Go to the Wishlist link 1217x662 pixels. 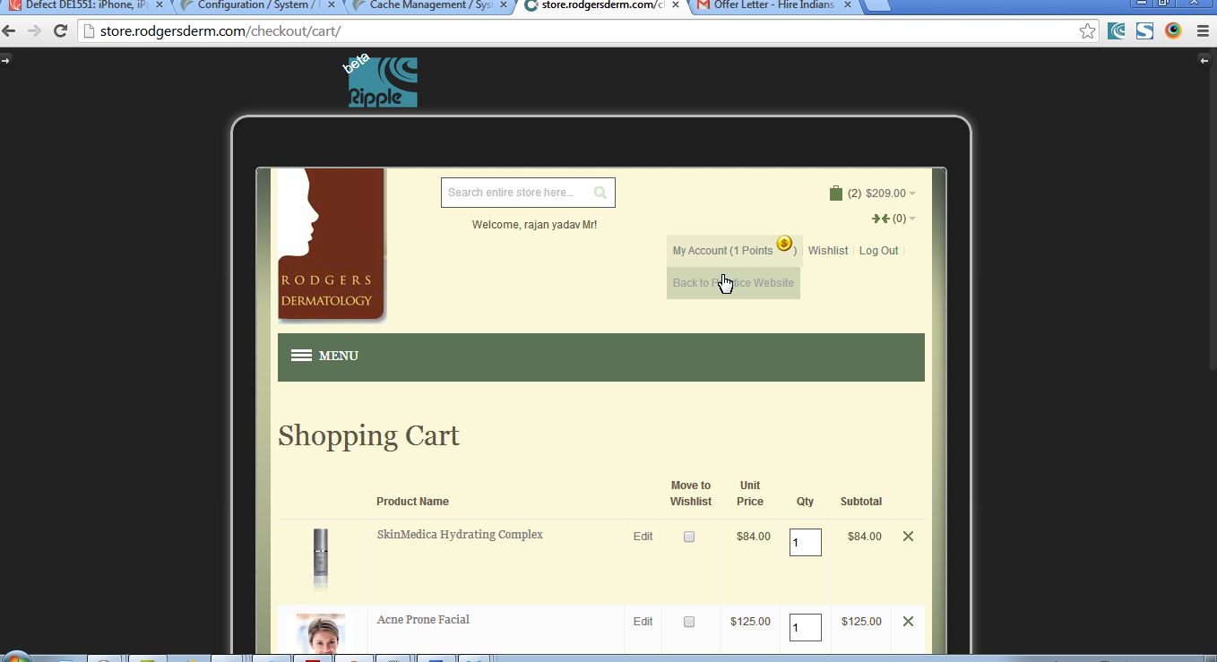(x=828, y=251)
